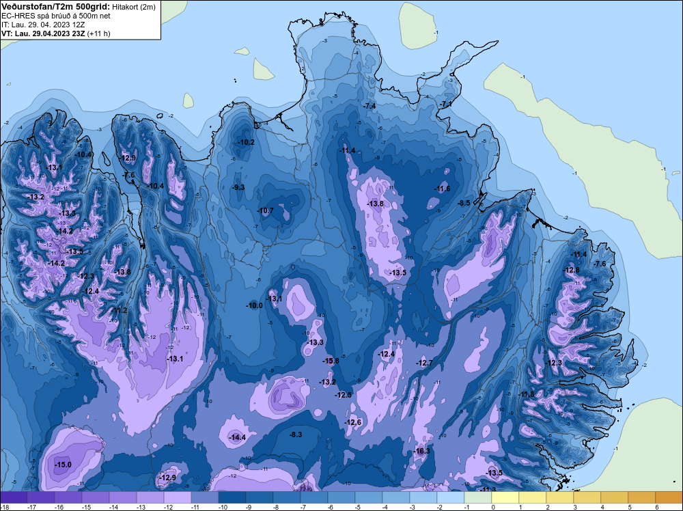The height and width of the screenshot is (511, 683).
Task: Click the -10.2 temperature value on the map
Action: coord(246,143)
